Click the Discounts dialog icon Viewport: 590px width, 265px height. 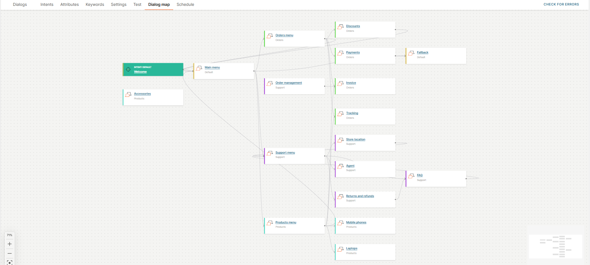pos(340,27)
